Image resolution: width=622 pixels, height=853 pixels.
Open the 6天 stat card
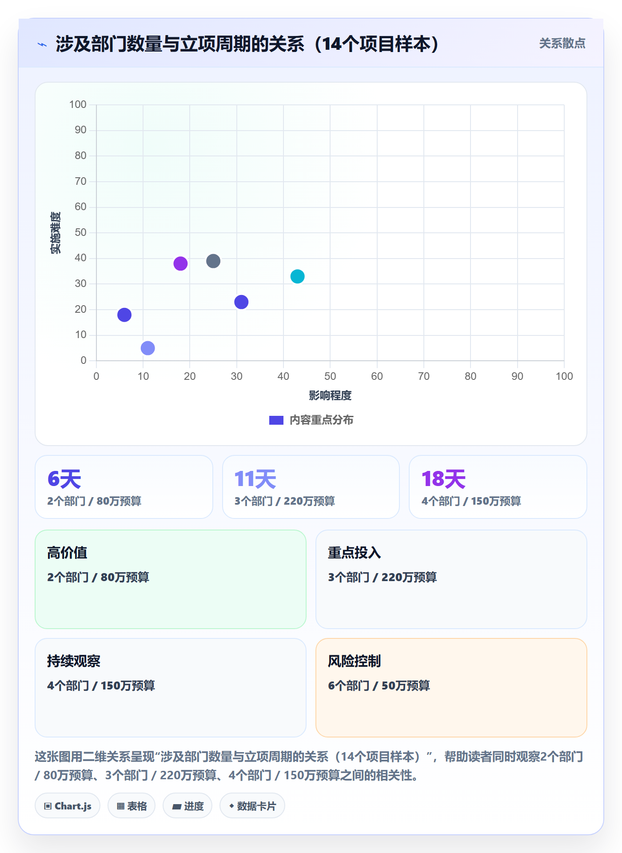click(124, 487)
